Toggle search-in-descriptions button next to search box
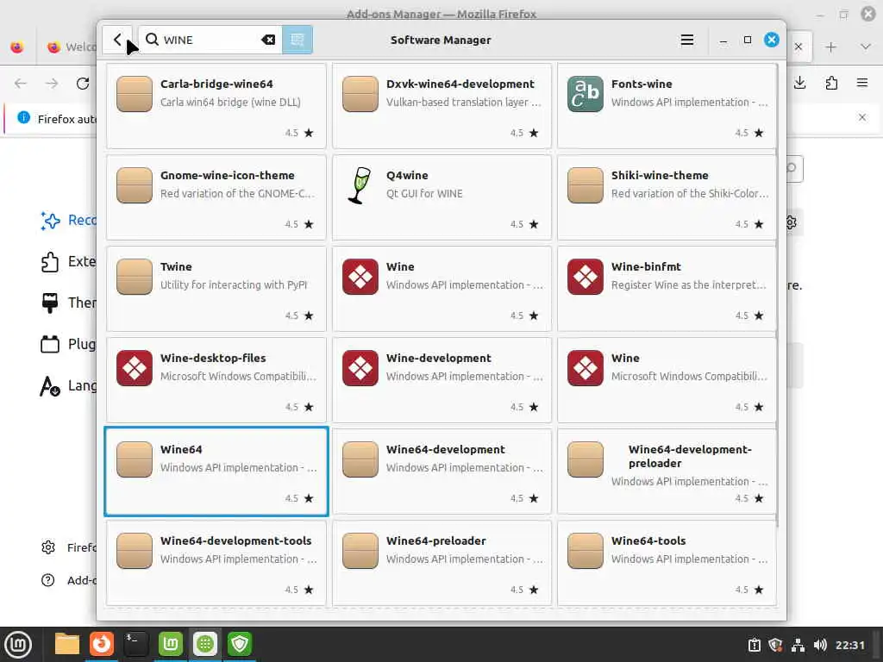 pyautogui.click(x=297, y=40)
